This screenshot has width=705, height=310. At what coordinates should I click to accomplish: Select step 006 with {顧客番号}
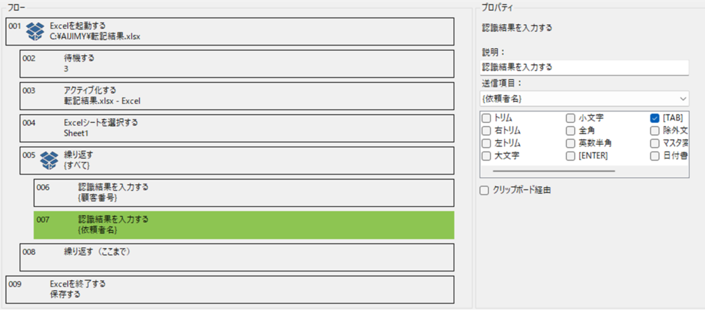pos(243,192)
